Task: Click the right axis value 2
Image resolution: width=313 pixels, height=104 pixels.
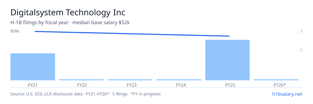Action: pos(301,50)
